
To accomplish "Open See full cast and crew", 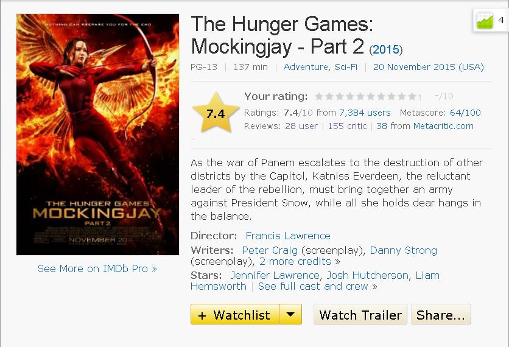I will [313, 287].
